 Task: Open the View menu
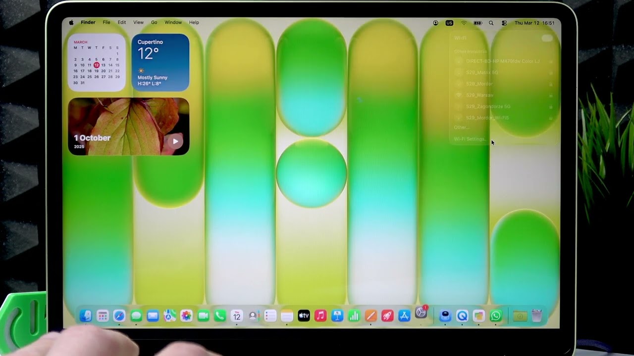[x=138, y=22]
